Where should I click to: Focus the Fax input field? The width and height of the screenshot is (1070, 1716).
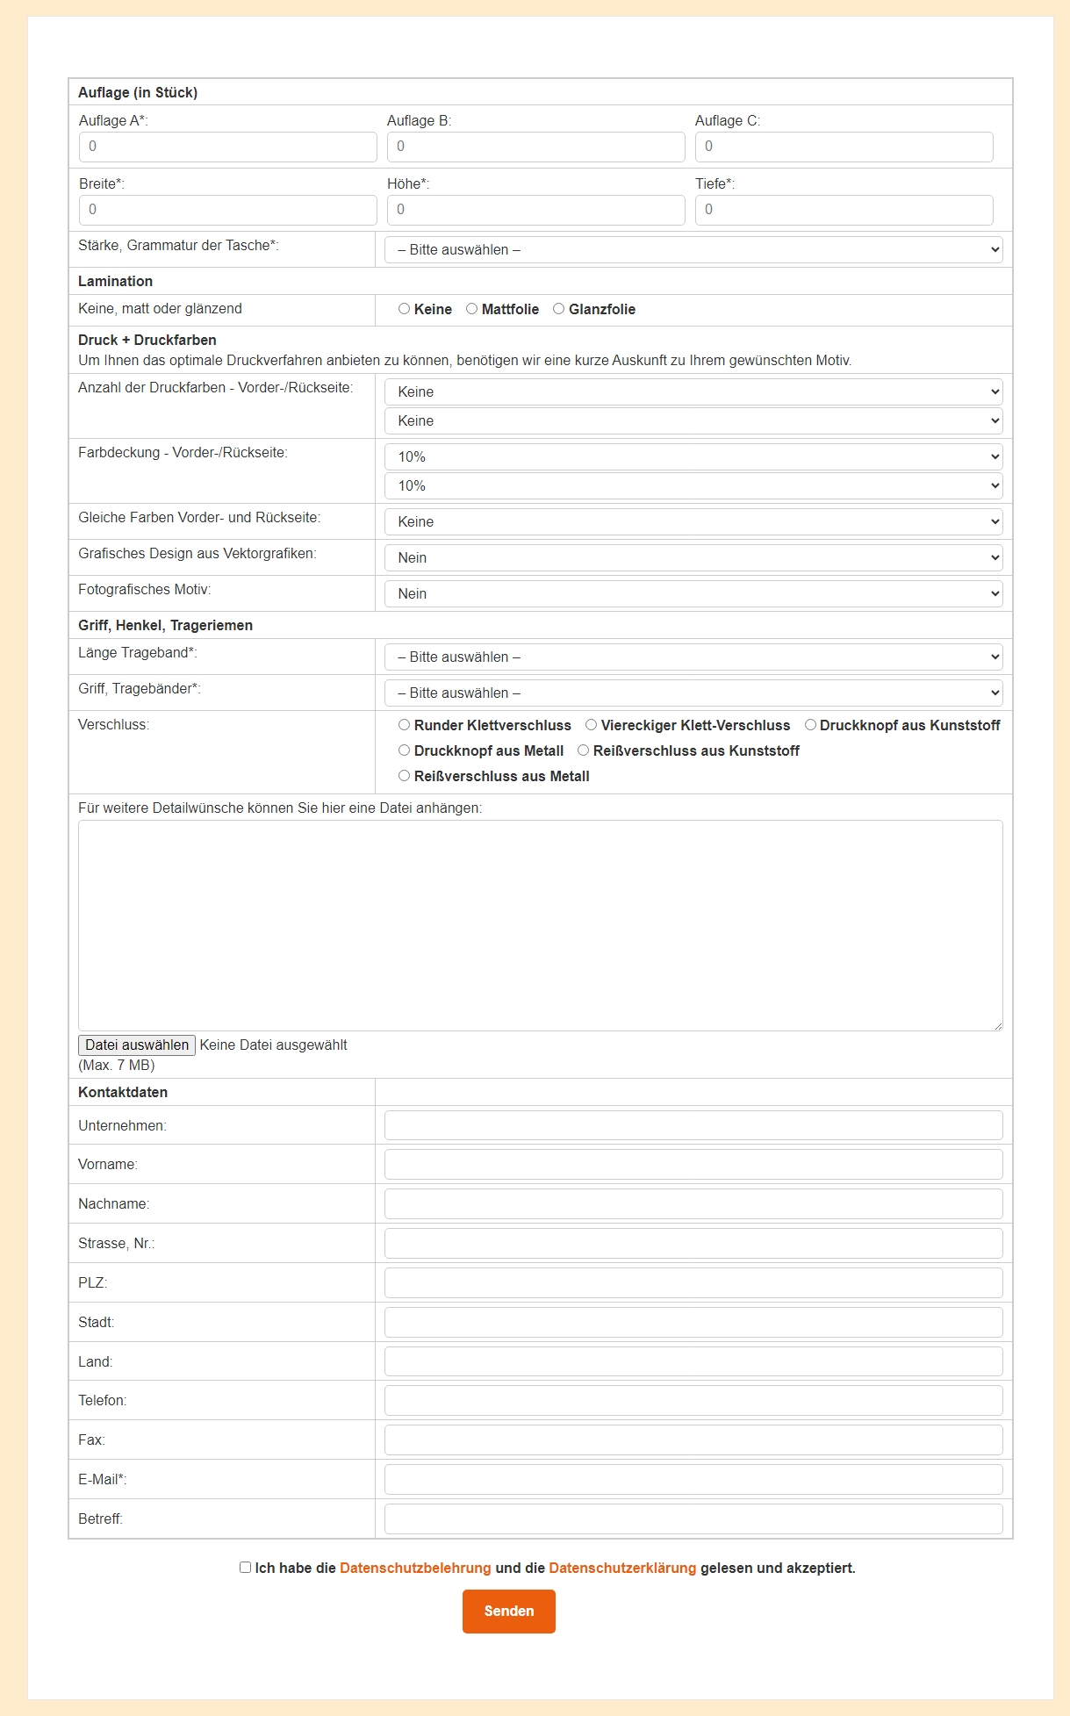point(693,1440)
